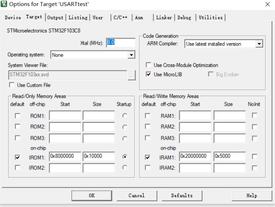Enable IRAM2 NoInit checkbox
This screenshot has width=275, height=207.
(x=254, y=168)
